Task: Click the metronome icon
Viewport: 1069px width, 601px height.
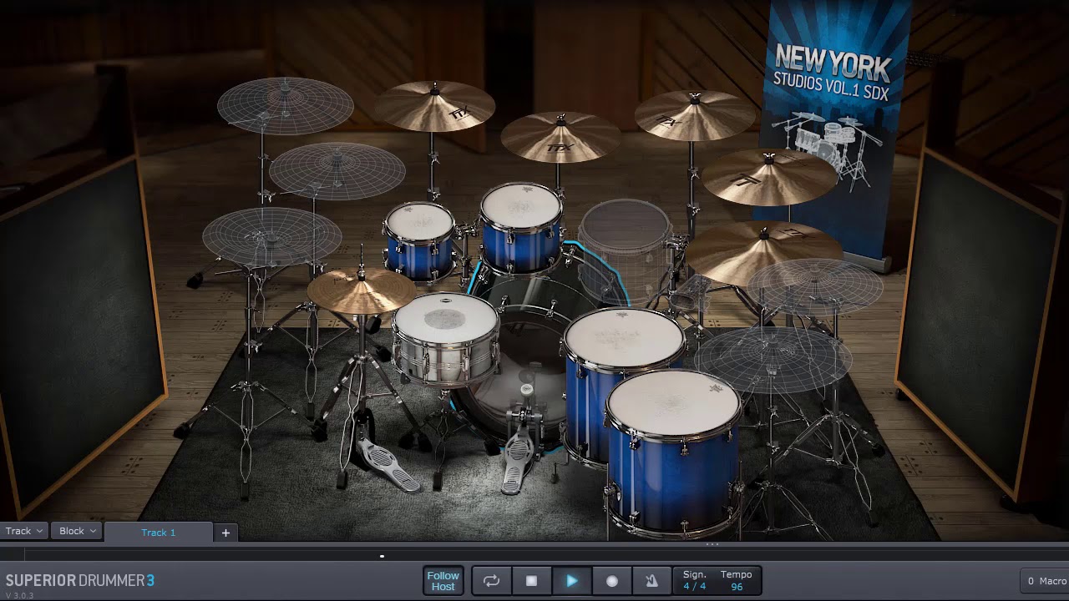Action: tap(651, 580)
